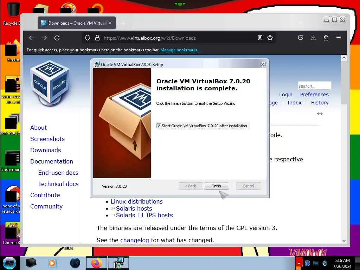Open the ChomikBox desktop icon

(x=12, y=233)
